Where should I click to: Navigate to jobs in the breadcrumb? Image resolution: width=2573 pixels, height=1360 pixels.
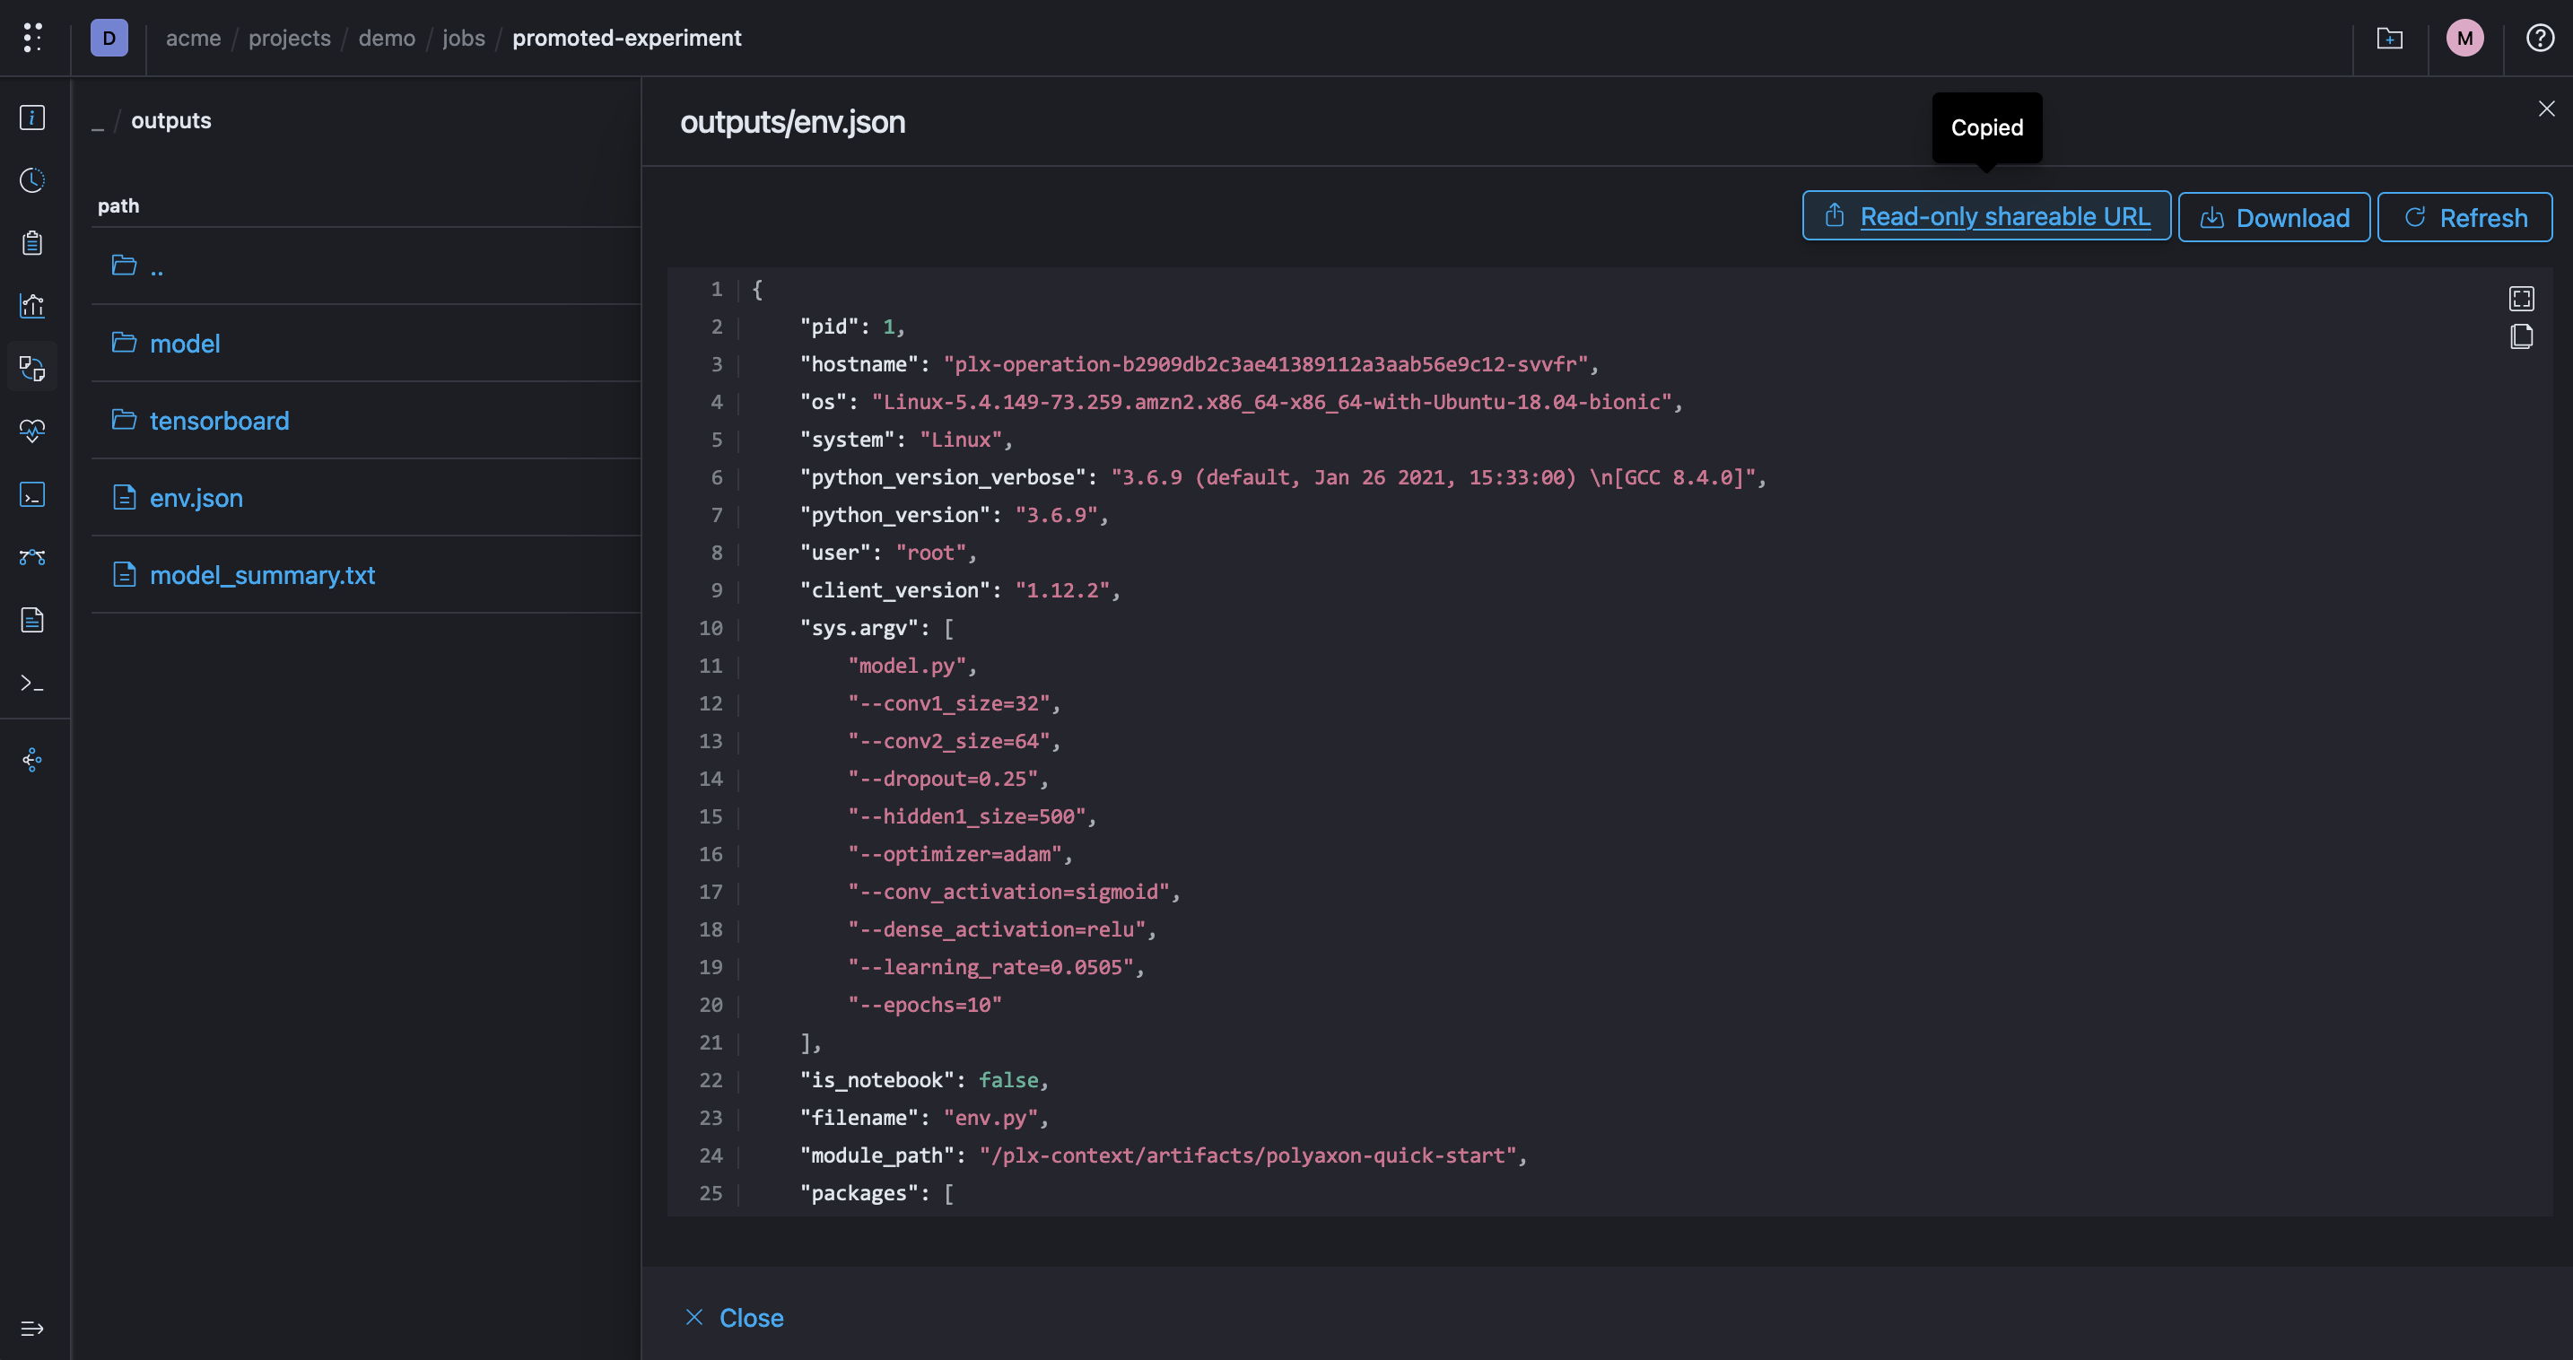(x=464, y=38)
